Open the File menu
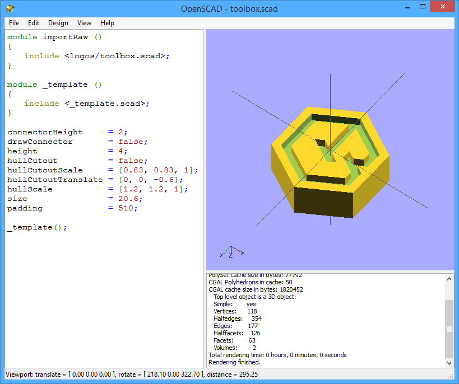This screenshot has height=384, width=459. [14, 23]
